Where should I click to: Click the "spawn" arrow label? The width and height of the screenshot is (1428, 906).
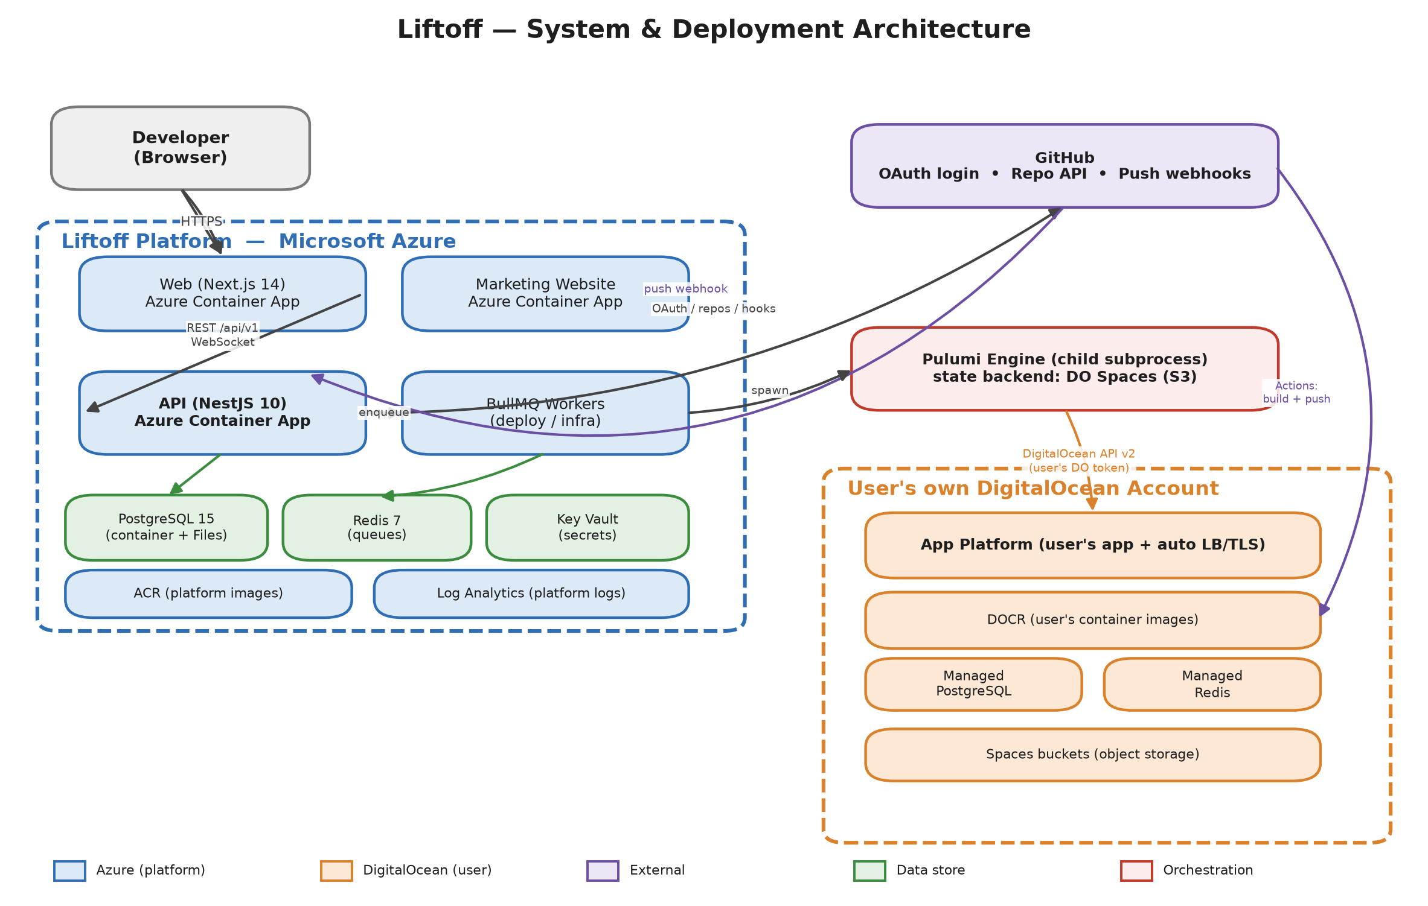tap(770, 390)
